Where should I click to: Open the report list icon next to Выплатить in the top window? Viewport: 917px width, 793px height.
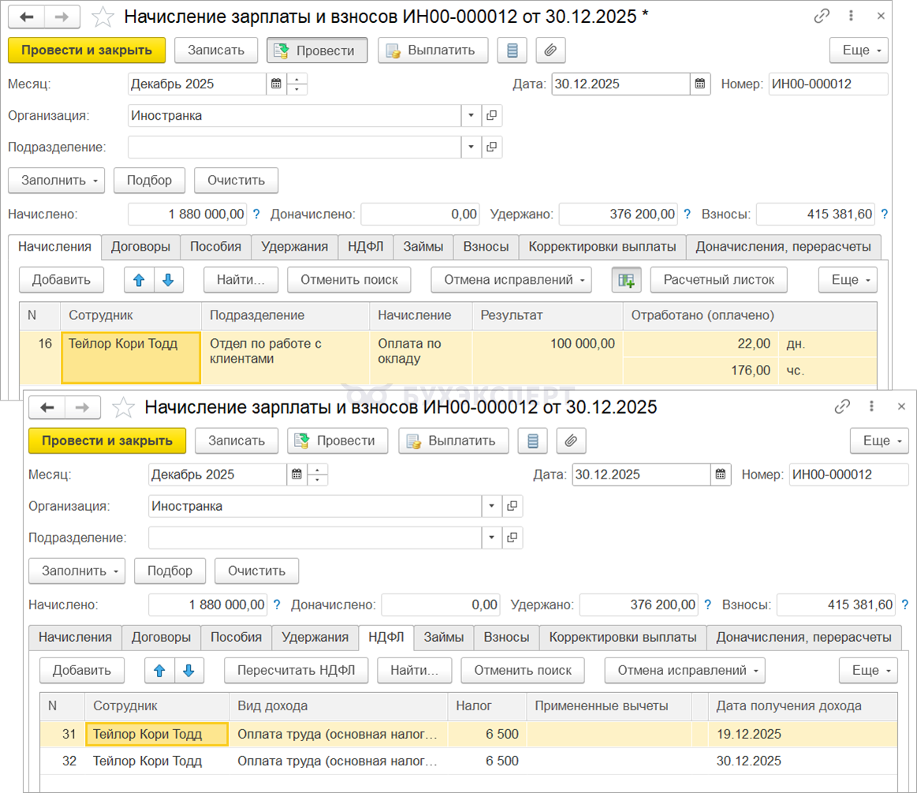[x=513, y=50]
